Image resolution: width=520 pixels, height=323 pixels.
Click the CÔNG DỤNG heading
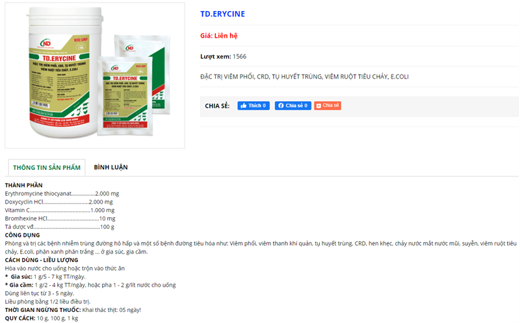[22, 235]
